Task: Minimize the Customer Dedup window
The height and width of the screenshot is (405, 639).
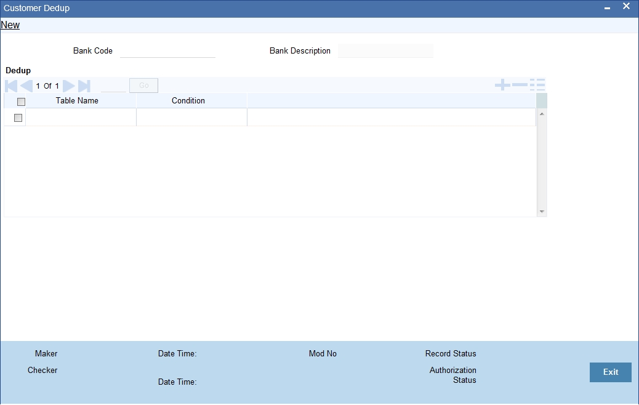Action: click(607, 8)
